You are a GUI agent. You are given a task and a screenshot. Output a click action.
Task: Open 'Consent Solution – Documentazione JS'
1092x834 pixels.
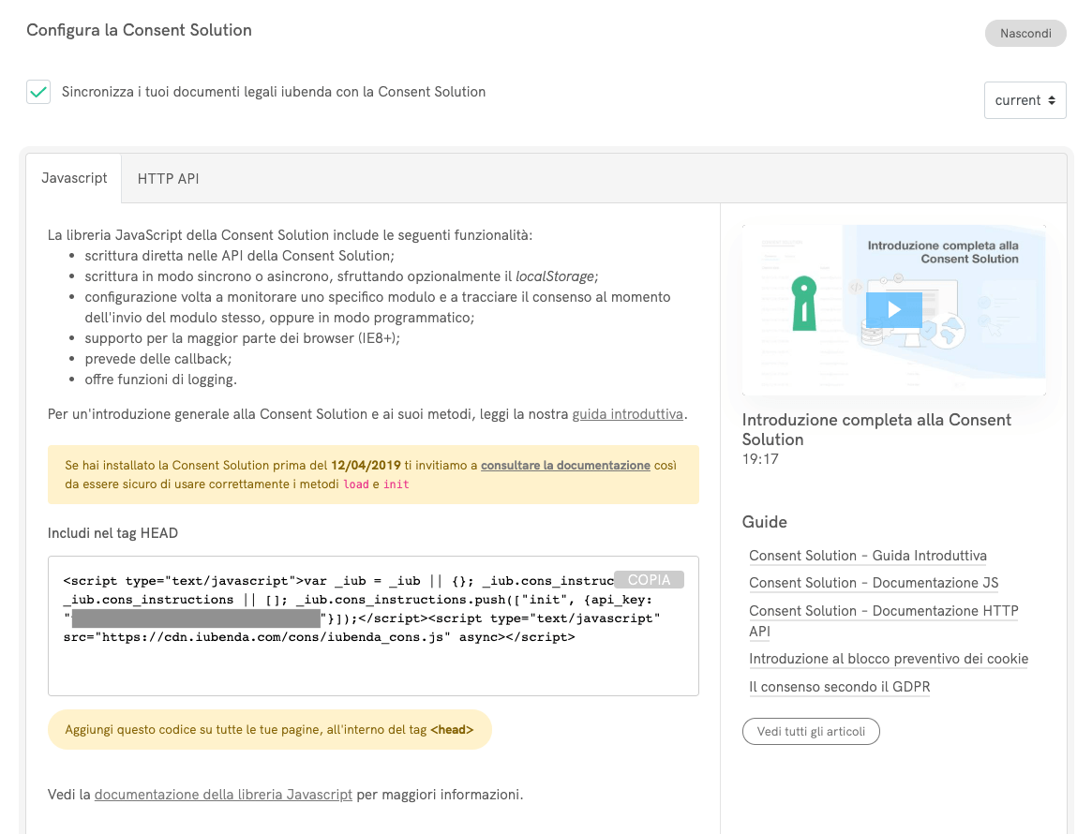(x=873, y=583)
